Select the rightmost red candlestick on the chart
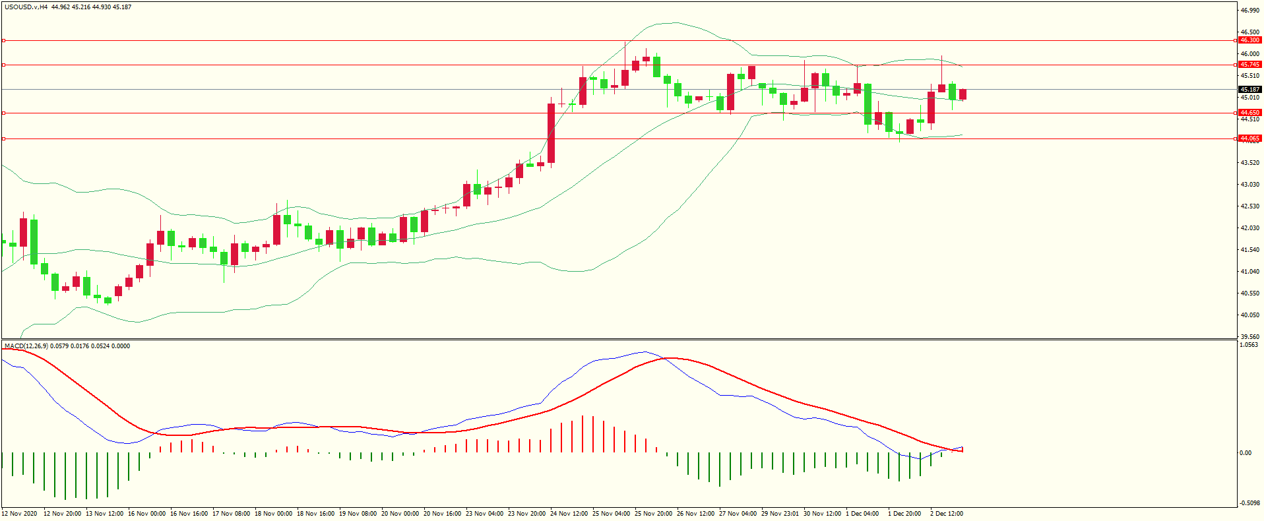The width and height of the screenshot is (1264, 521). [x=963, y=94]
